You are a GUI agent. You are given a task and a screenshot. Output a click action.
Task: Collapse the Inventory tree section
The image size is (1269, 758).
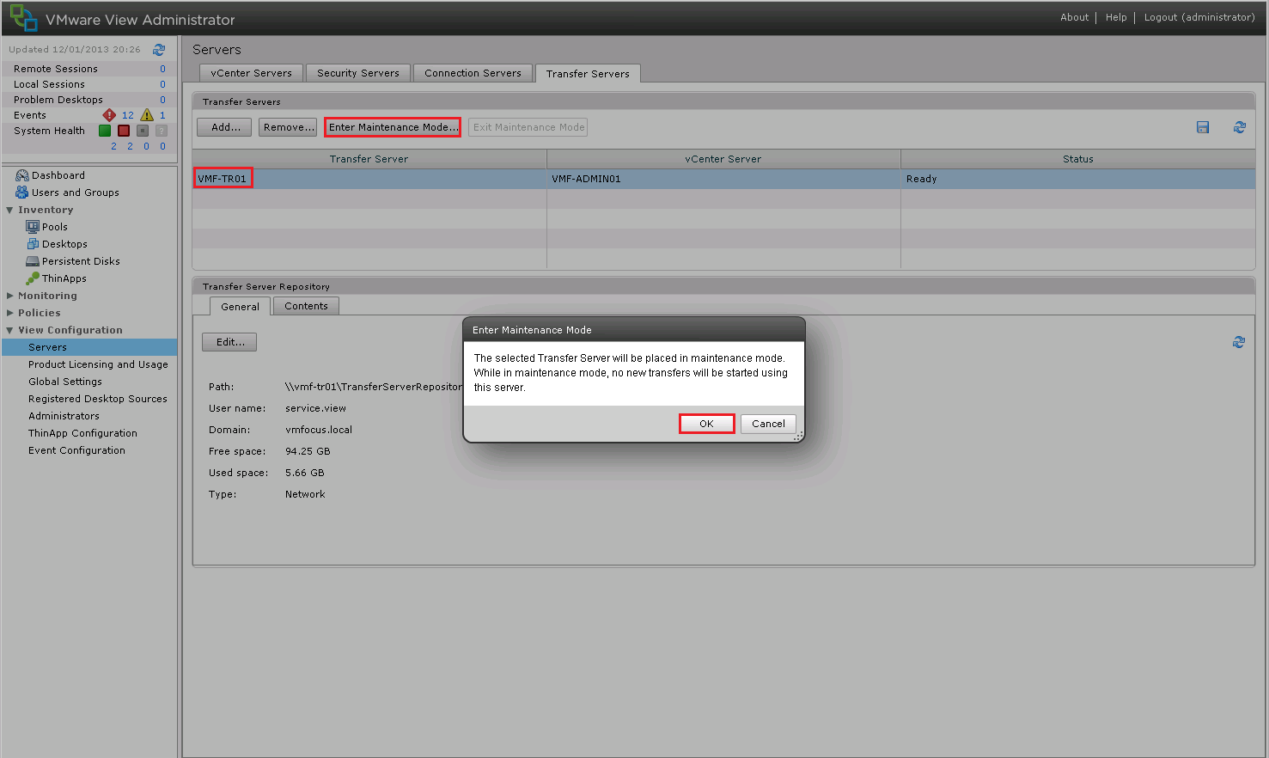tap(10, 210)
